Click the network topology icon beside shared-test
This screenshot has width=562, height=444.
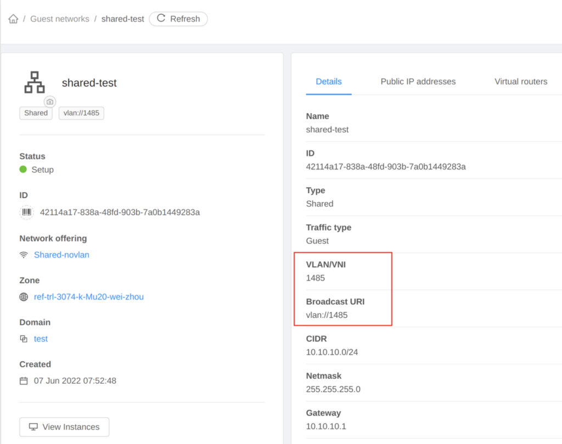(35, 81)
